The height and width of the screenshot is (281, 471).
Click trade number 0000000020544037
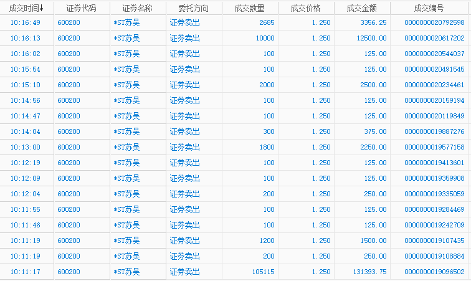click(x=434, y=54)
